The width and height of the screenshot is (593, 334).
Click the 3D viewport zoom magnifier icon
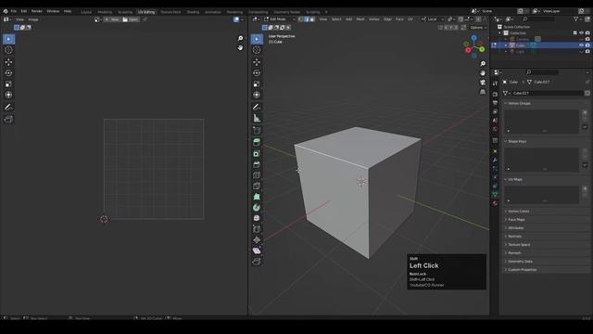(483, 64)
